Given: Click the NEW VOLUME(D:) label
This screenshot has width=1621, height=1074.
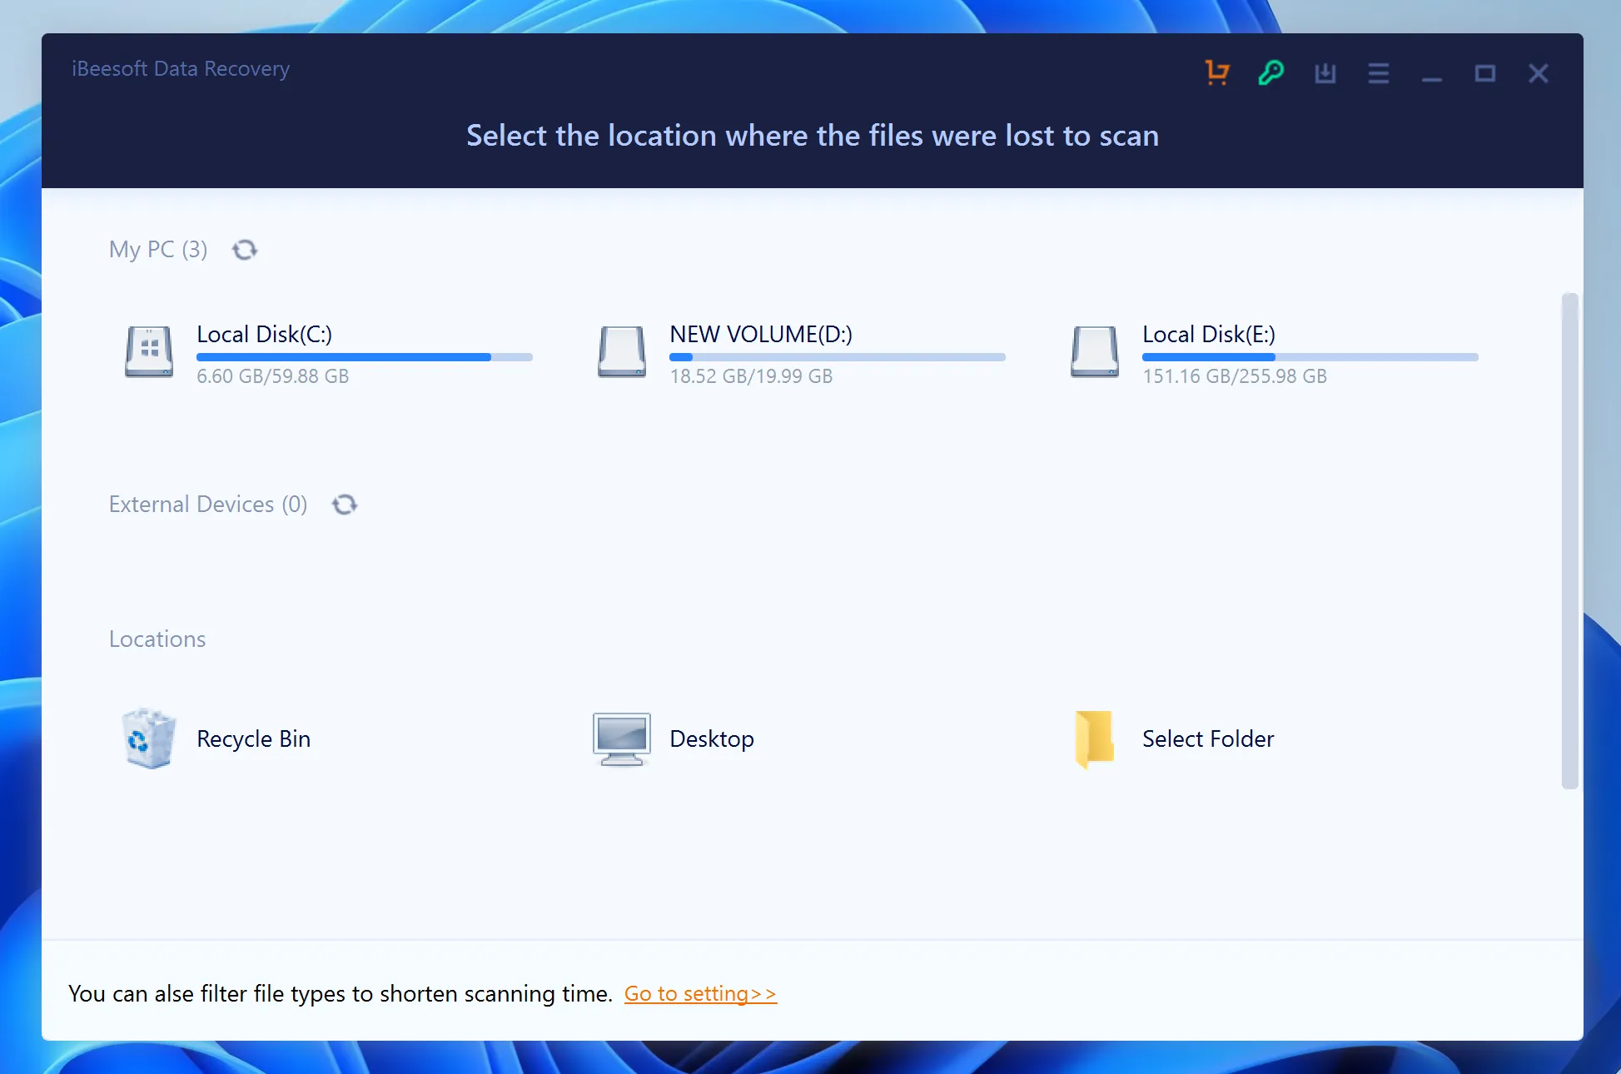Looking at the screenshot, I should 761,335.
